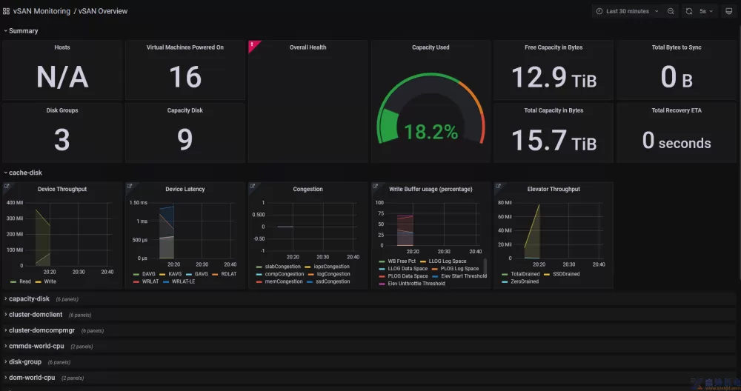Click the Virtual Machines Powered On title
This screenshot has height=391, width=741.
[185, 47]
